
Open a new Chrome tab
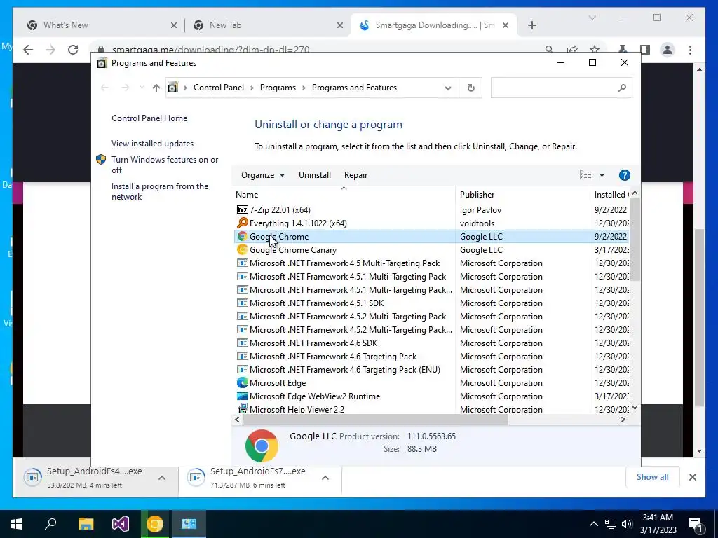(x=531, y=25)
